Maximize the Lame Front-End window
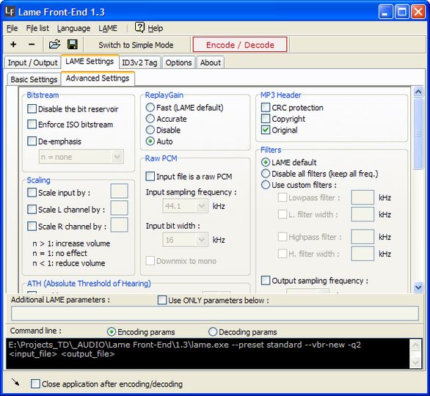 pyautogui.click(x=402, y=12)
